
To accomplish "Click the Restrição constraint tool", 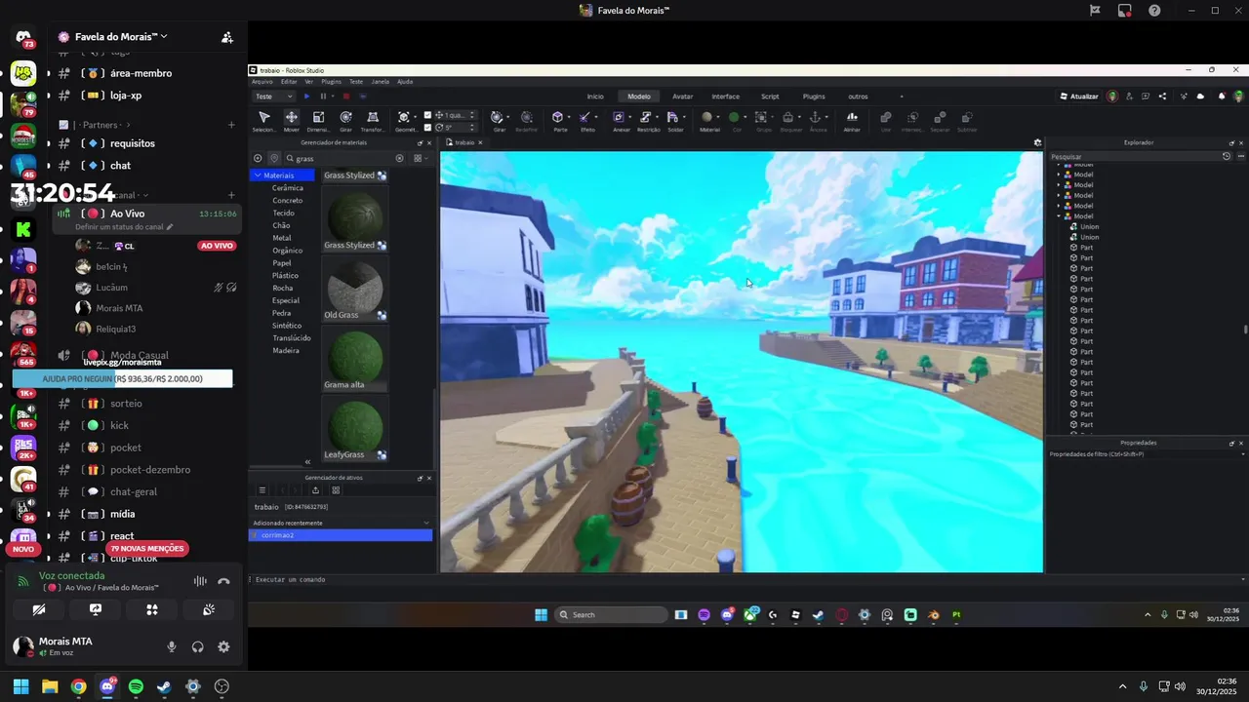I will [x=648, y=121].
